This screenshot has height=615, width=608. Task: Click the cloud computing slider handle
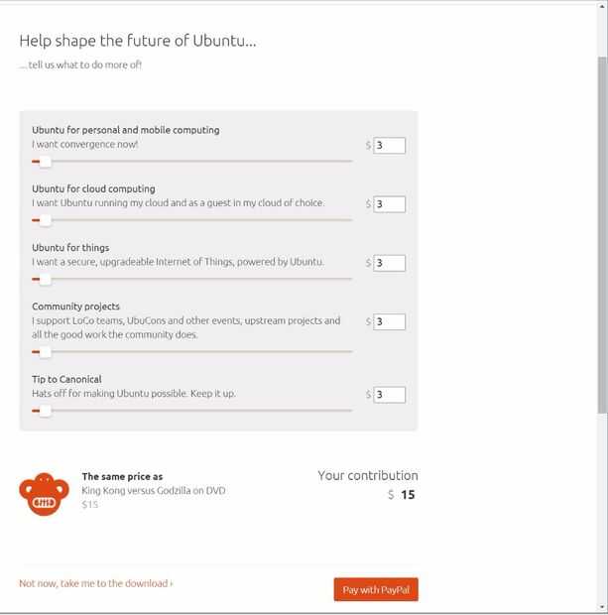coord(45,220)
